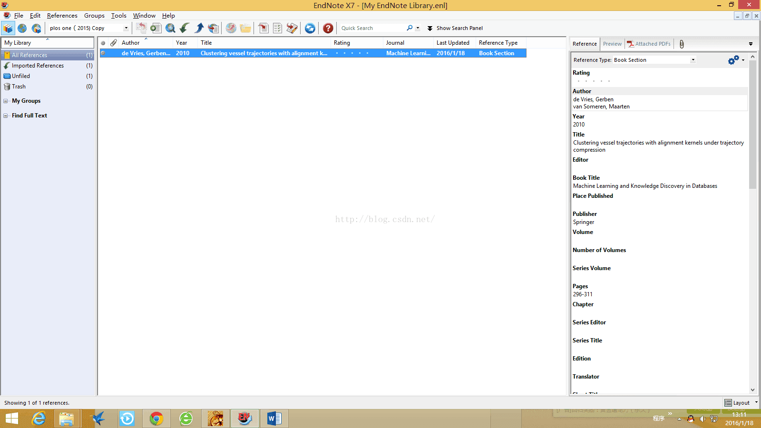The width and height of the screenshot is (761, 428).
Task: Open the reference panel options arrow at tab row end
Action: 751,44
